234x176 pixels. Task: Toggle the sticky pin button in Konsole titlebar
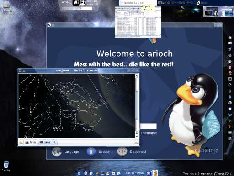(x=24, y=71)
